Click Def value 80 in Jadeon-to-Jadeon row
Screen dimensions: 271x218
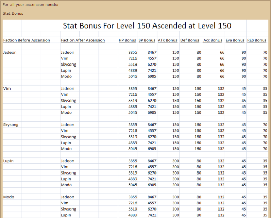pos(199,52)
